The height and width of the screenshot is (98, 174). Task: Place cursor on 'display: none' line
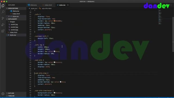(44, 67)
